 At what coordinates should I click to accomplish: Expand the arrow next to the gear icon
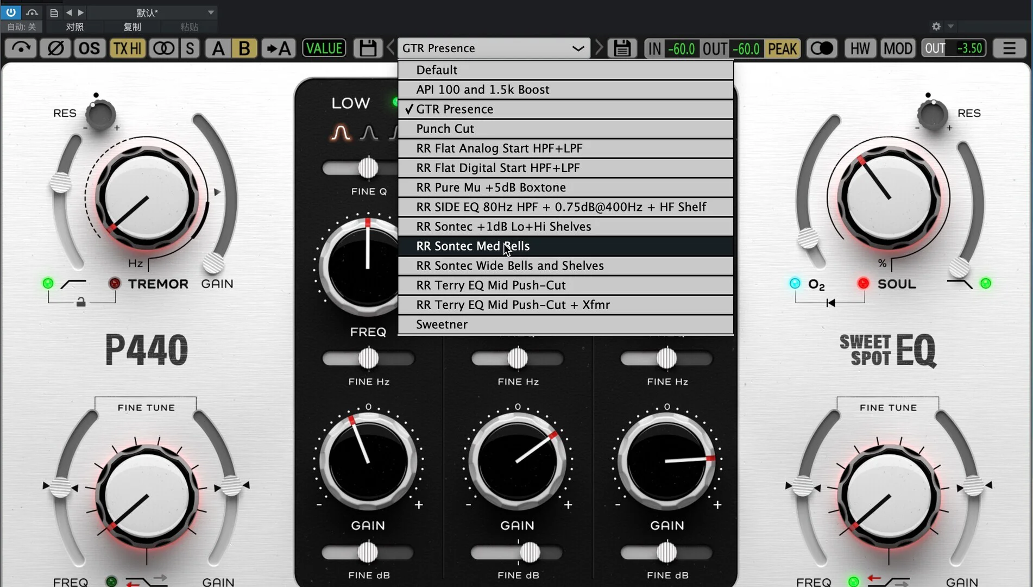point(950,26)
